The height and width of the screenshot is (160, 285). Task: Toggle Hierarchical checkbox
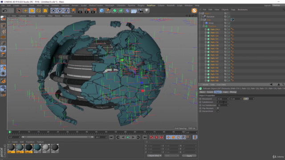tap(218, 111)
